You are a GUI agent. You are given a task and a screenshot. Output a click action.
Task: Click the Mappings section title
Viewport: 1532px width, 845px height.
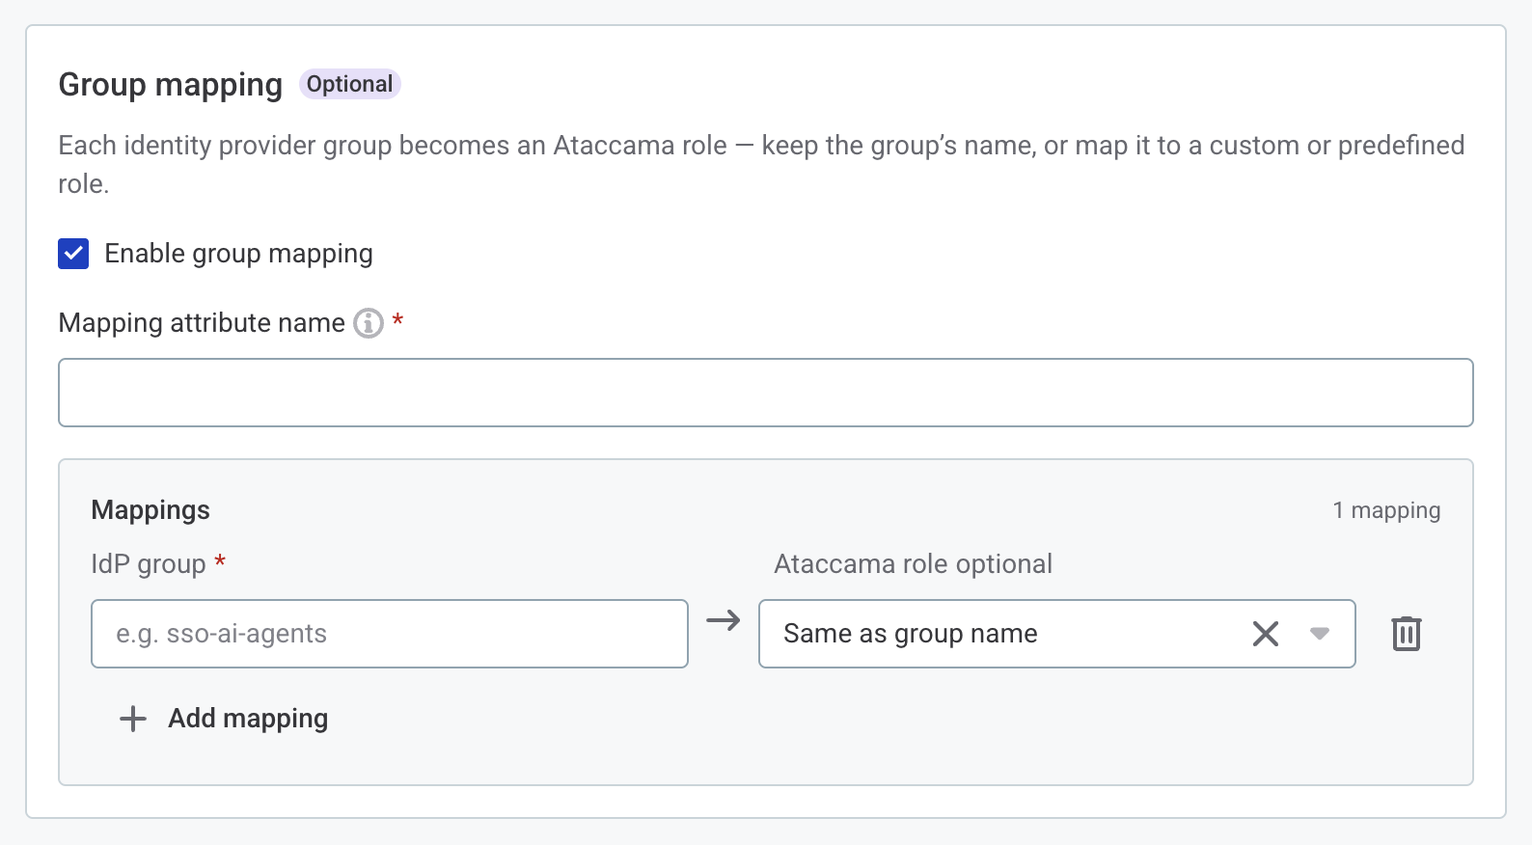pyautogui.click(x=150, y=510)
